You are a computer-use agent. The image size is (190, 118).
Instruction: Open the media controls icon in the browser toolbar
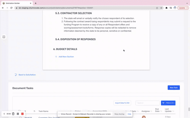pos(171,8)
